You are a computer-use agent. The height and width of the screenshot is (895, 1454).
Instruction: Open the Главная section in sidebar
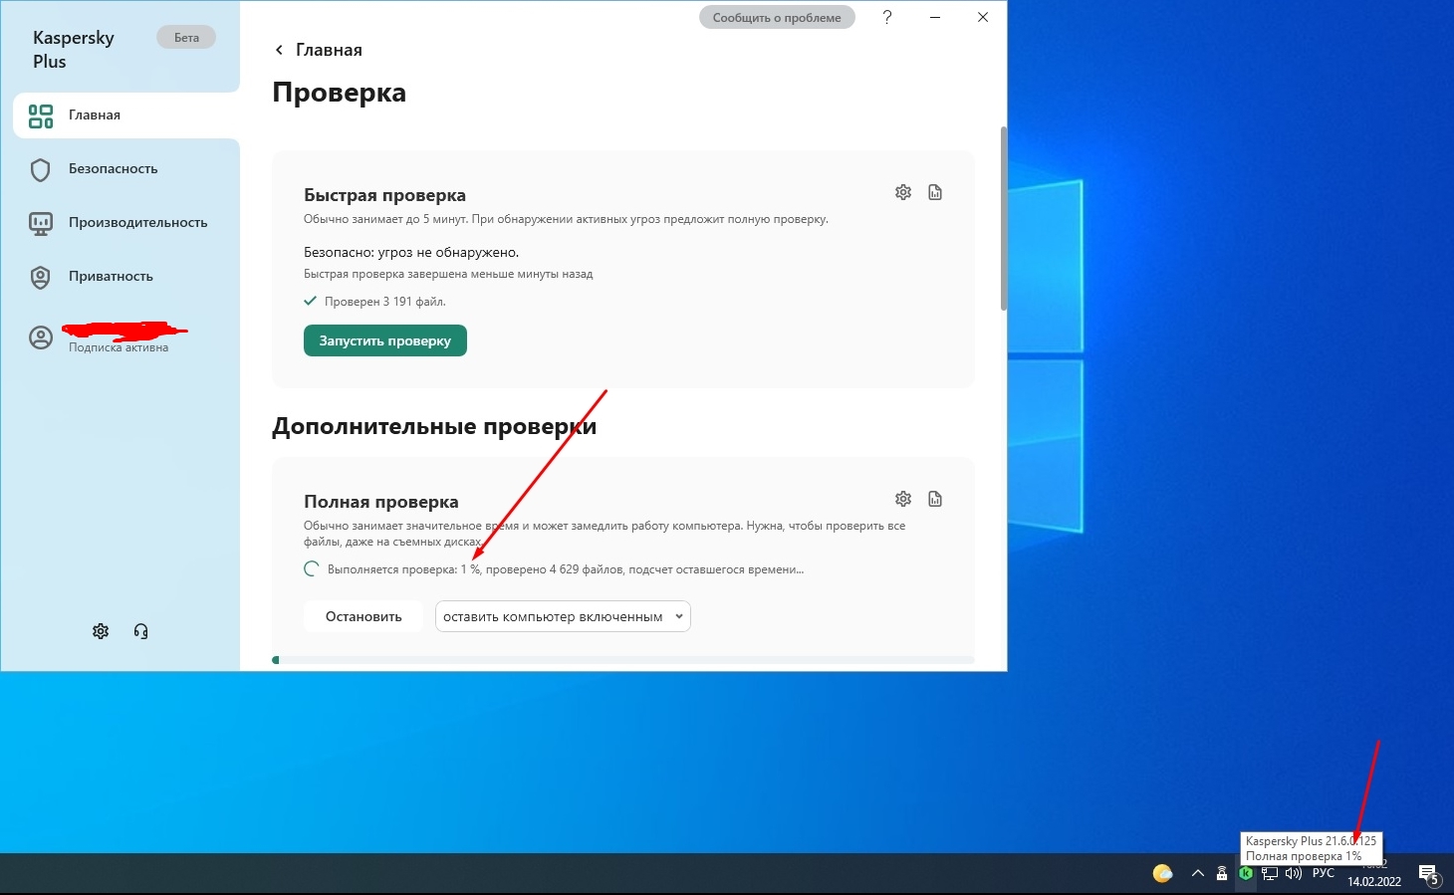point(126,115)
